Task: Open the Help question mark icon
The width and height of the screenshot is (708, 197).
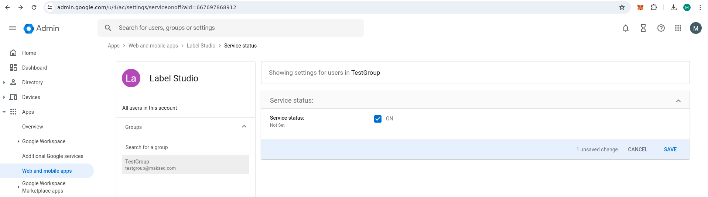Action: [x=661, y=28]
